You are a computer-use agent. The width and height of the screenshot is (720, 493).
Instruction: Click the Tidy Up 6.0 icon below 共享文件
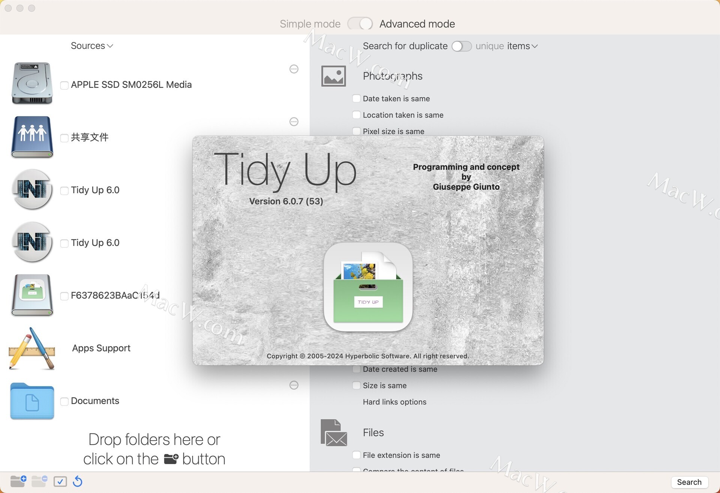point(32,189)
